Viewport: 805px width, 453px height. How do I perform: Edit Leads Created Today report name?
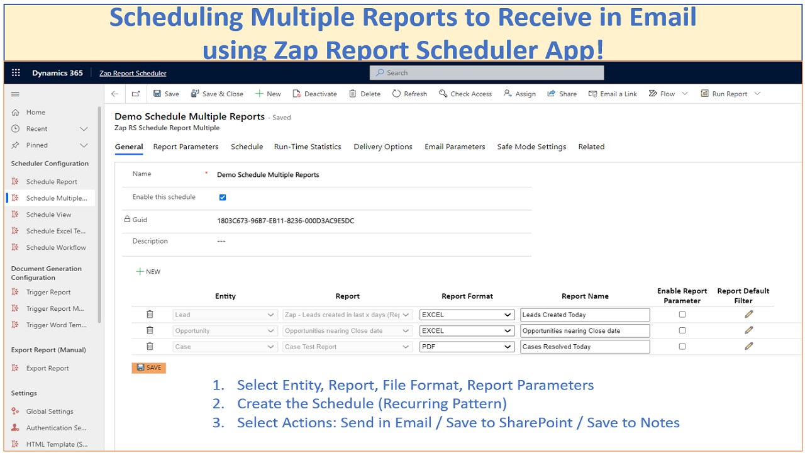pos(585,315)
